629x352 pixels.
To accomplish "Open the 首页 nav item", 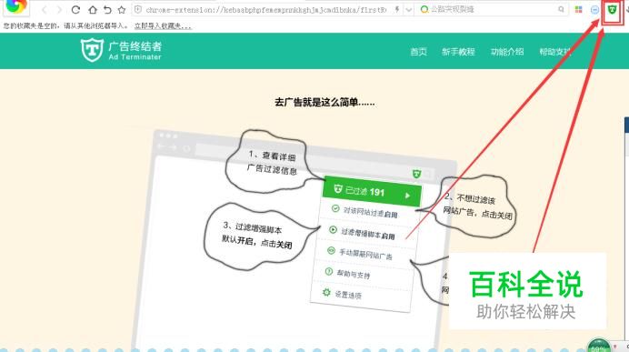I will (x=418, y=51).
